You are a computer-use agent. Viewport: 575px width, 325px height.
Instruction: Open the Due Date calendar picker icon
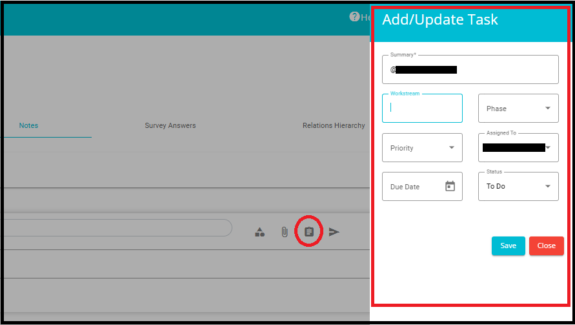[450, 186]
